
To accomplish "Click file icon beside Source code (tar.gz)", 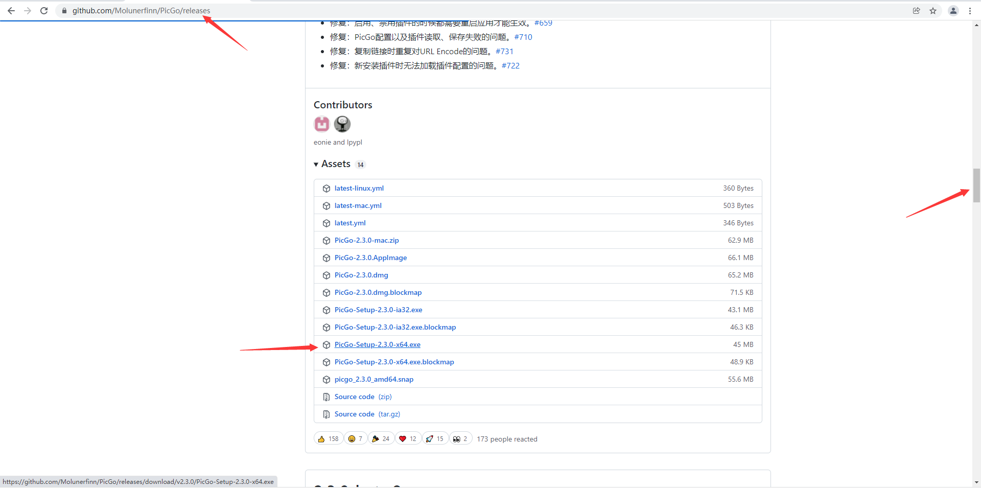I will tap(326, 414).
